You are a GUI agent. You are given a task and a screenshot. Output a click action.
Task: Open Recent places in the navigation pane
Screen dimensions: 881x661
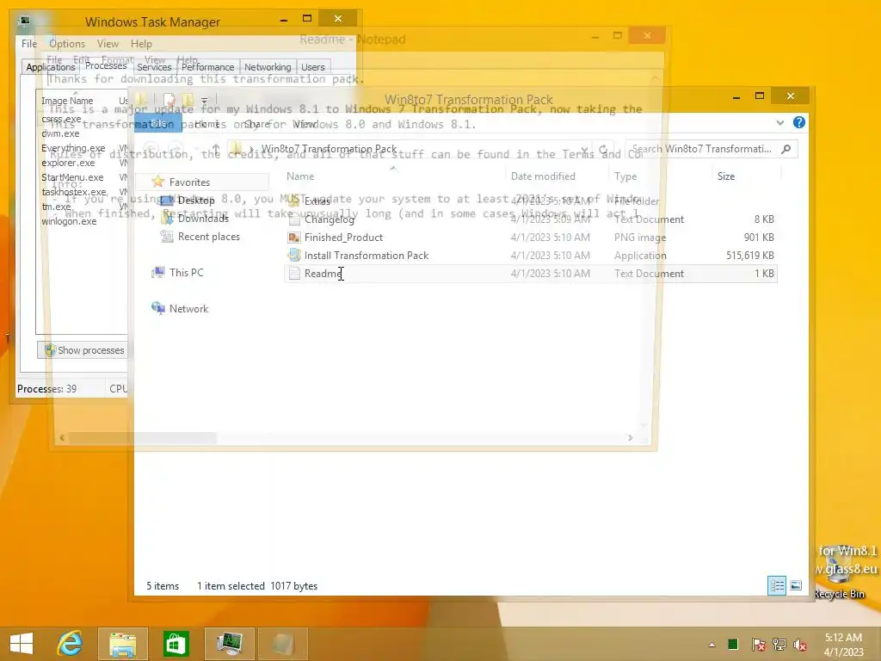point(208,237)
